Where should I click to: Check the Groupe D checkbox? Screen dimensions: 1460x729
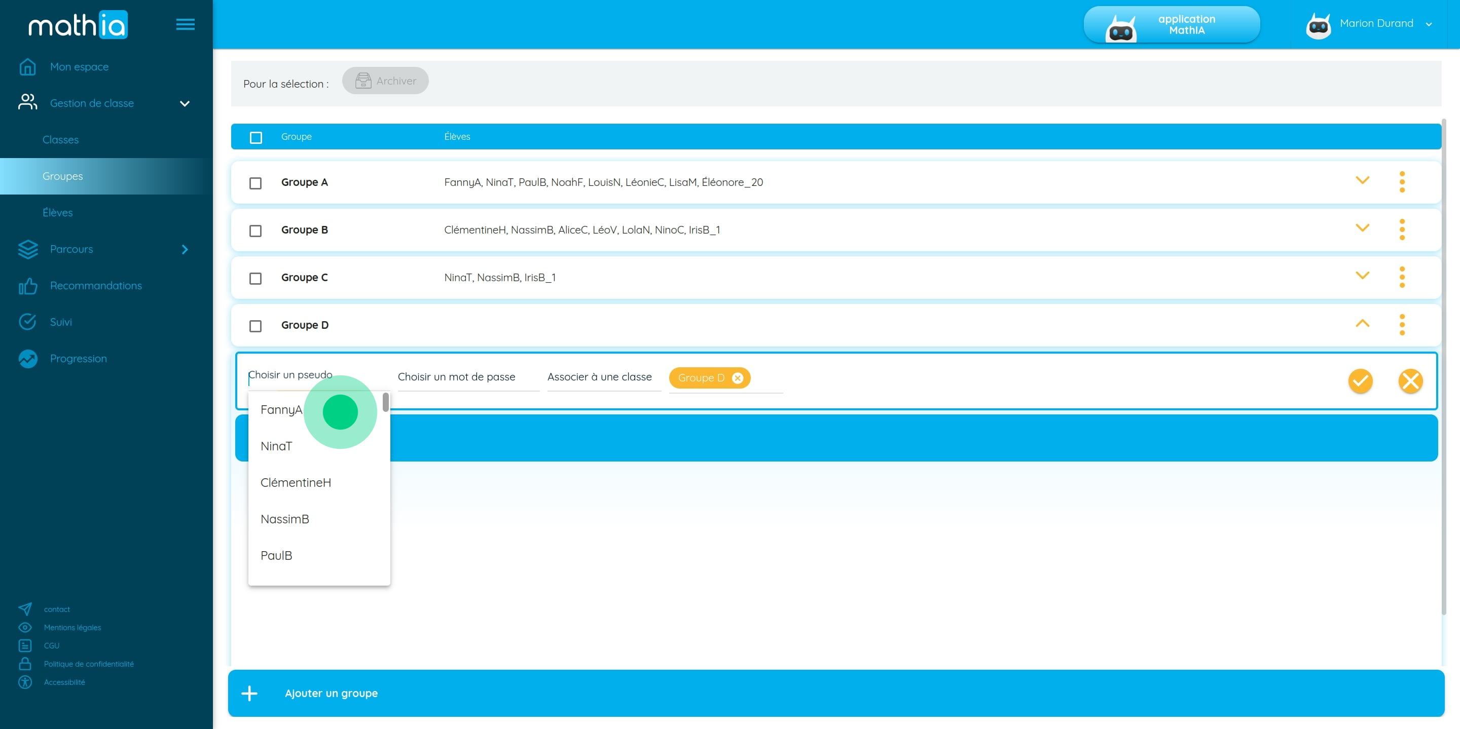[x=255, y=326]
